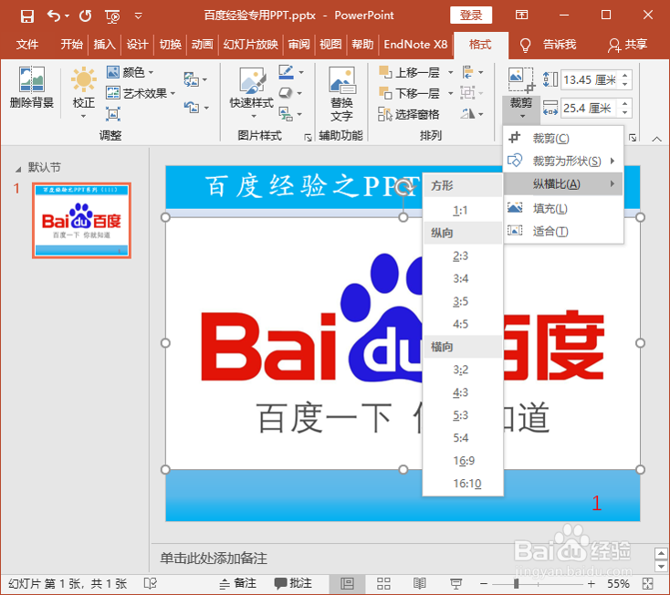The image size is (670, 595).
Task: Switch to slide sorter view icon
Action: pos(383,583)
